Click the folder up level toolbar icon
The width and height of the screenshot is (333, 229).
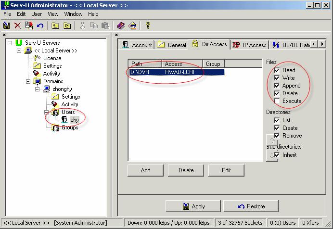coord(55,26)
